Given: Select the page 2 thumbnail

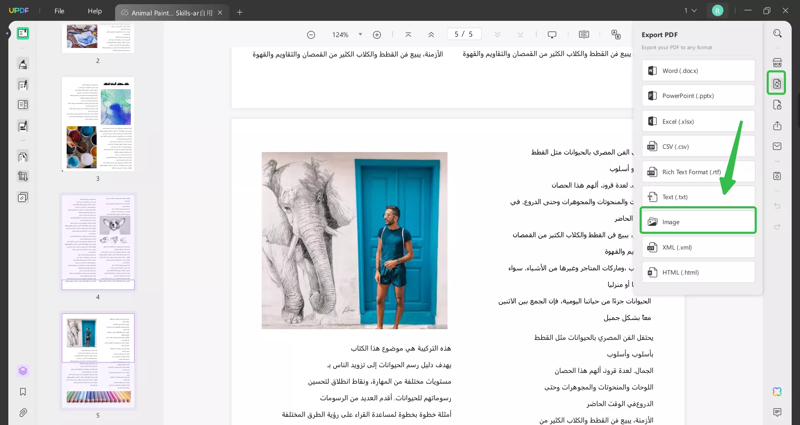Looking at the screenshot, I should pos(98,37).
